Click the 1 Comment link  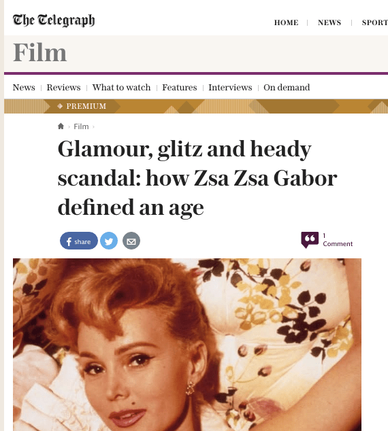(x=338, y=240)
